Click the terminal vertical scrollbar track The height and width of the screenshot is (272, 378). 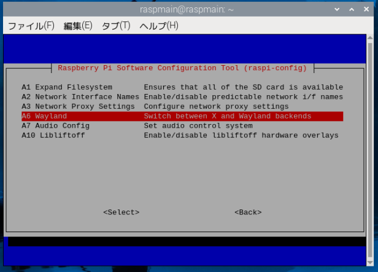(x=370, y=150)
